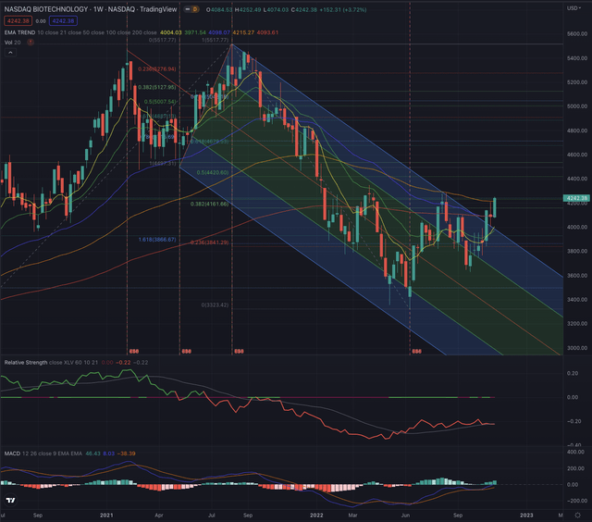This screenshot has width=592, height=522.
Task: Click the 2023 label on time axis
Action: pyautogui.click(x=526, y=516)
